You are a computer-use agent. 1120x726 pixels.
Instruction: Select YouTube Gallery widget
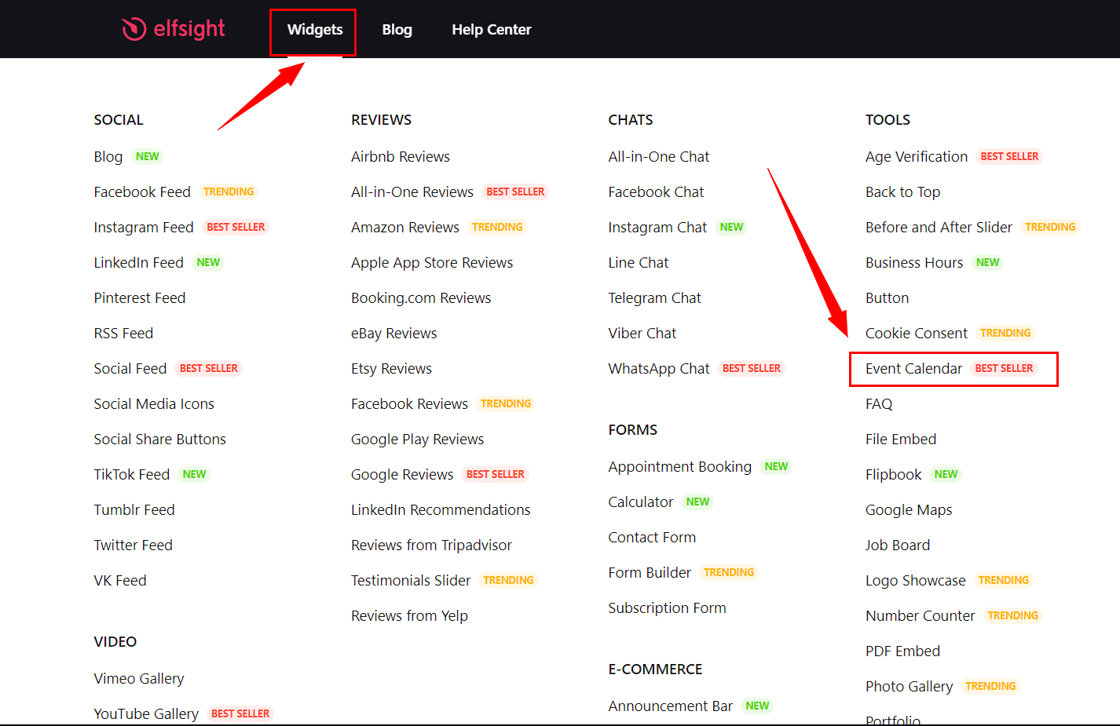pyautogui.click(x=146, y=714)
